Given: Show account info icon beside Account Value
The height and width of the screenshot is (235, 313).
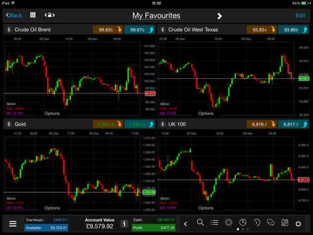Looking at the screenshot, I should pyautogui.click(x=124, y=223).
